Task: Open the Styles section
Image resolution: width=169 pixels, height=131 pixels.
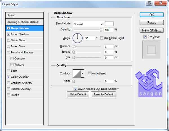Action: pos(25,15)
